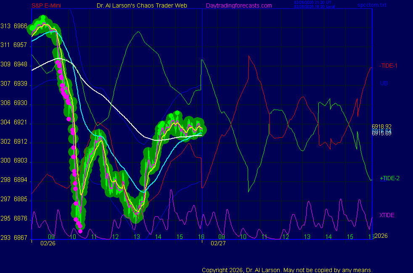The image size is (413, 273).
Task: Click the 6867 price axis label
Action: (x=21, y=238)
